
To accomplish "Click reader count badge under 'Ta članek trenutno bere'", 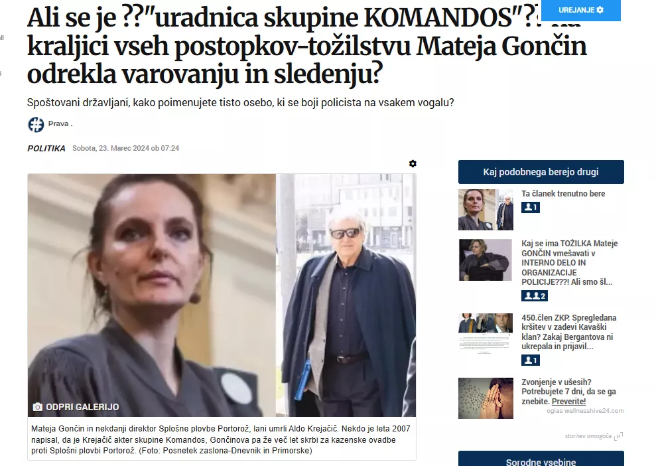I will tap(531, 207).
